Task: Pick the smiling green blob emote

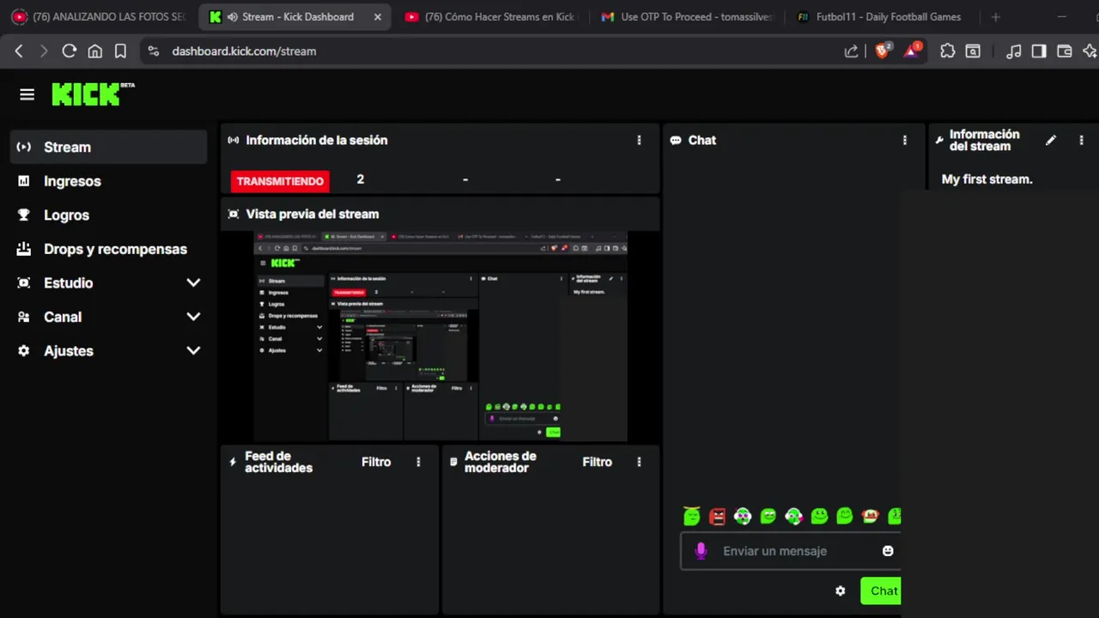Action: coord(819,516)
